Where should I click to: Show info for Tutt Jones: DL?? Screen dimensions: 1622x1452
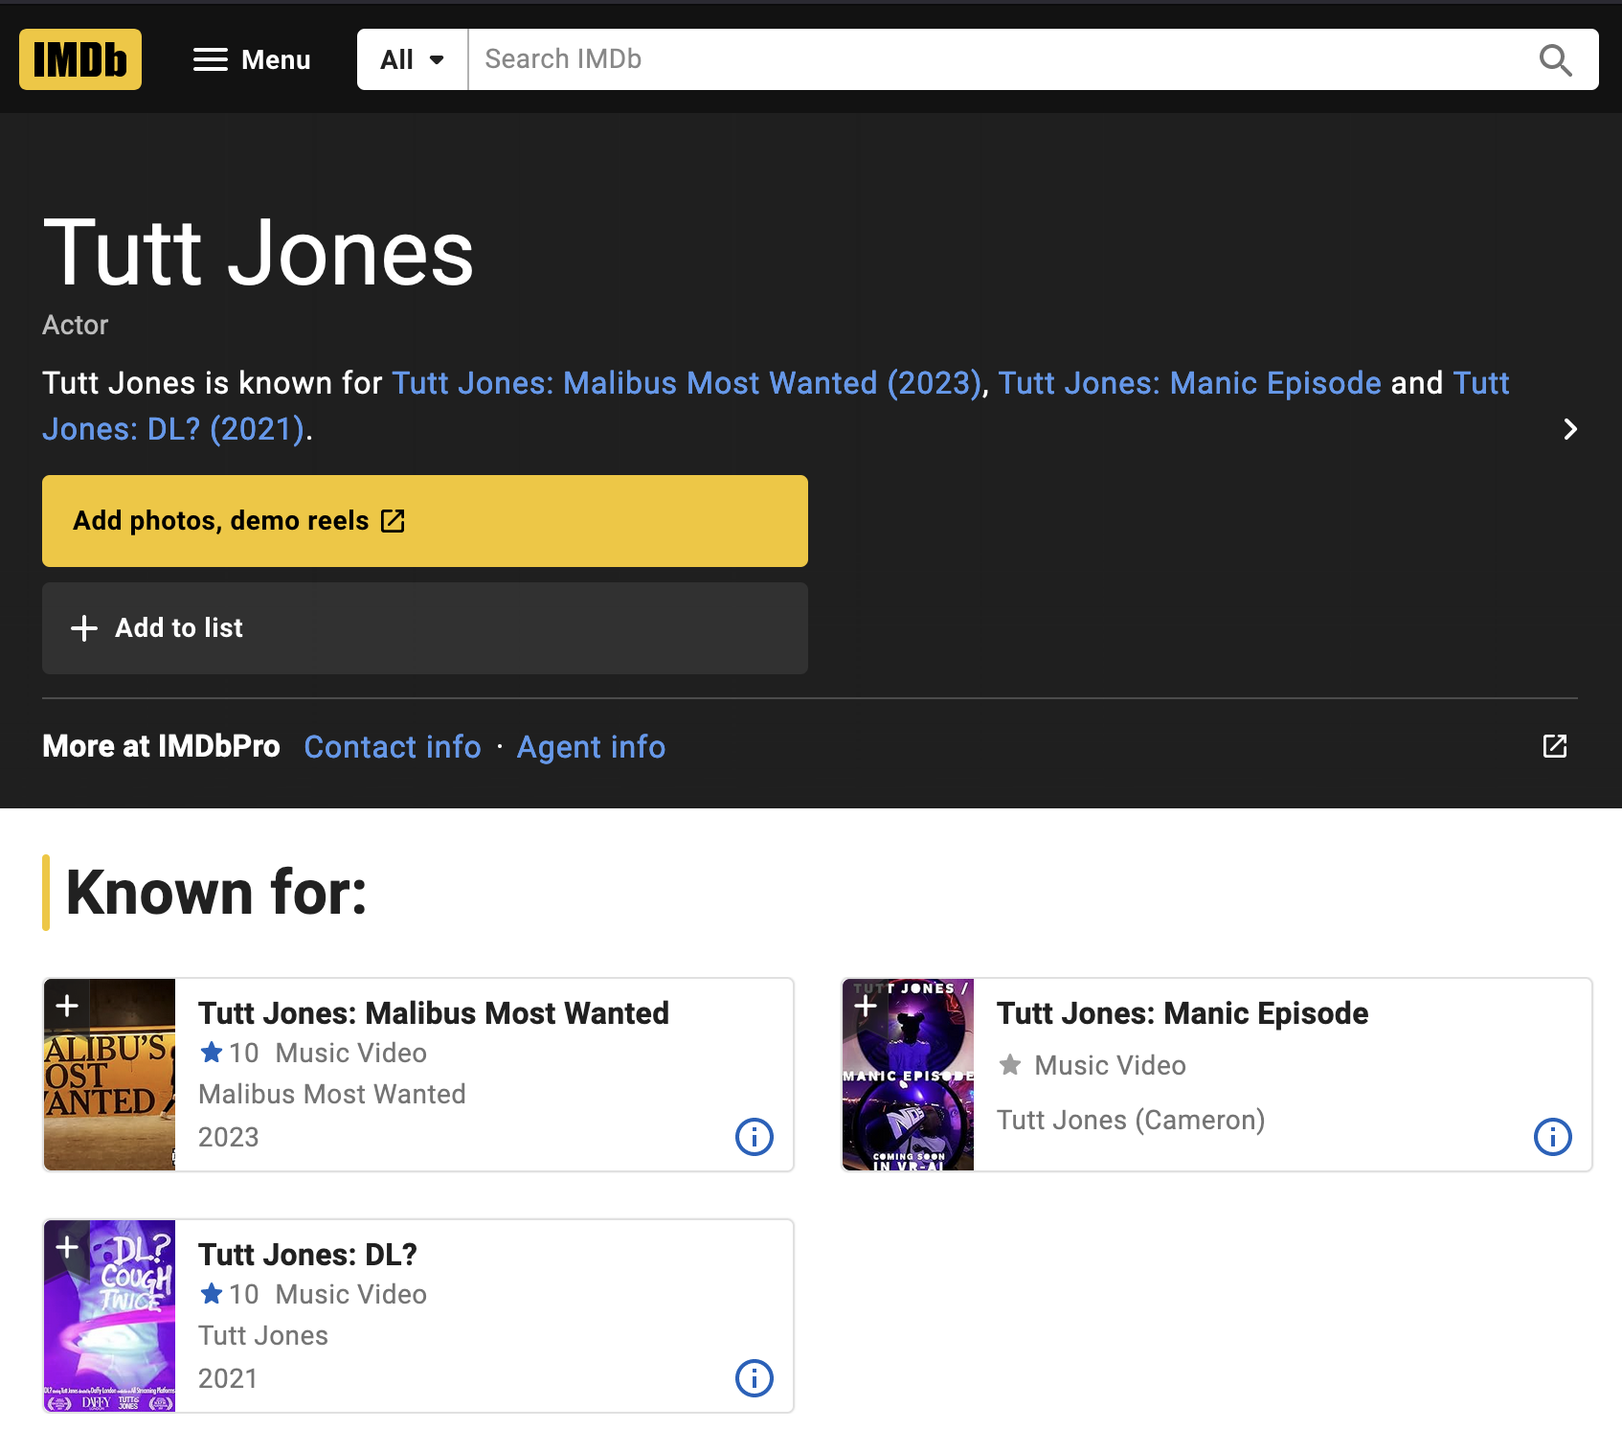(754, 1378)
